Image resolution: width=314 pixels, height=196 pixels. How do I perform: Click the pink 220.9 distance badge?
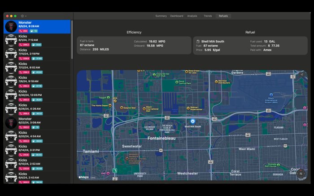pos(24,169)
